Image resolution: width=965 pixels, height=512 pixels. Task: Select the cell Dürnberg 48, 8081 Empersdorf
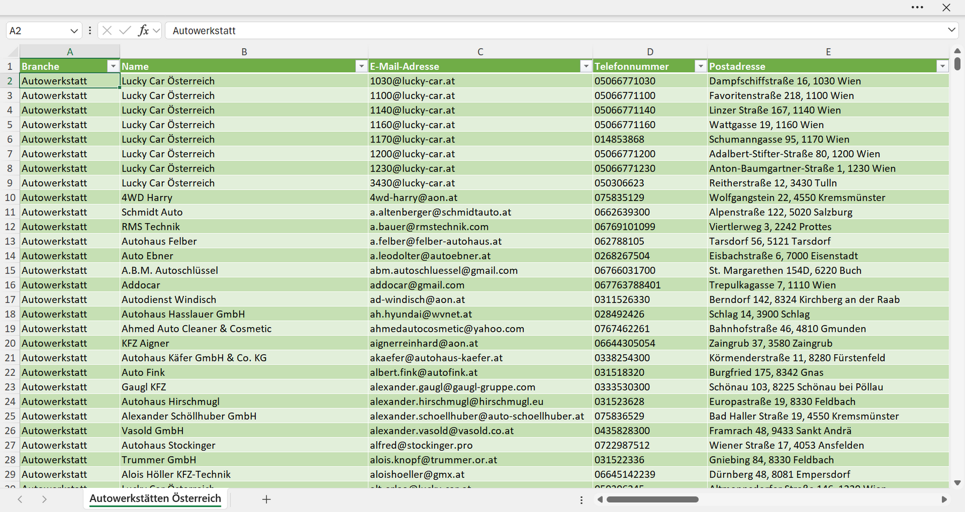[x=828, y=474]
